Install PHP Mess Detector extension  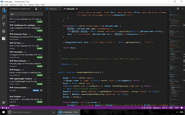coord(40,66)
